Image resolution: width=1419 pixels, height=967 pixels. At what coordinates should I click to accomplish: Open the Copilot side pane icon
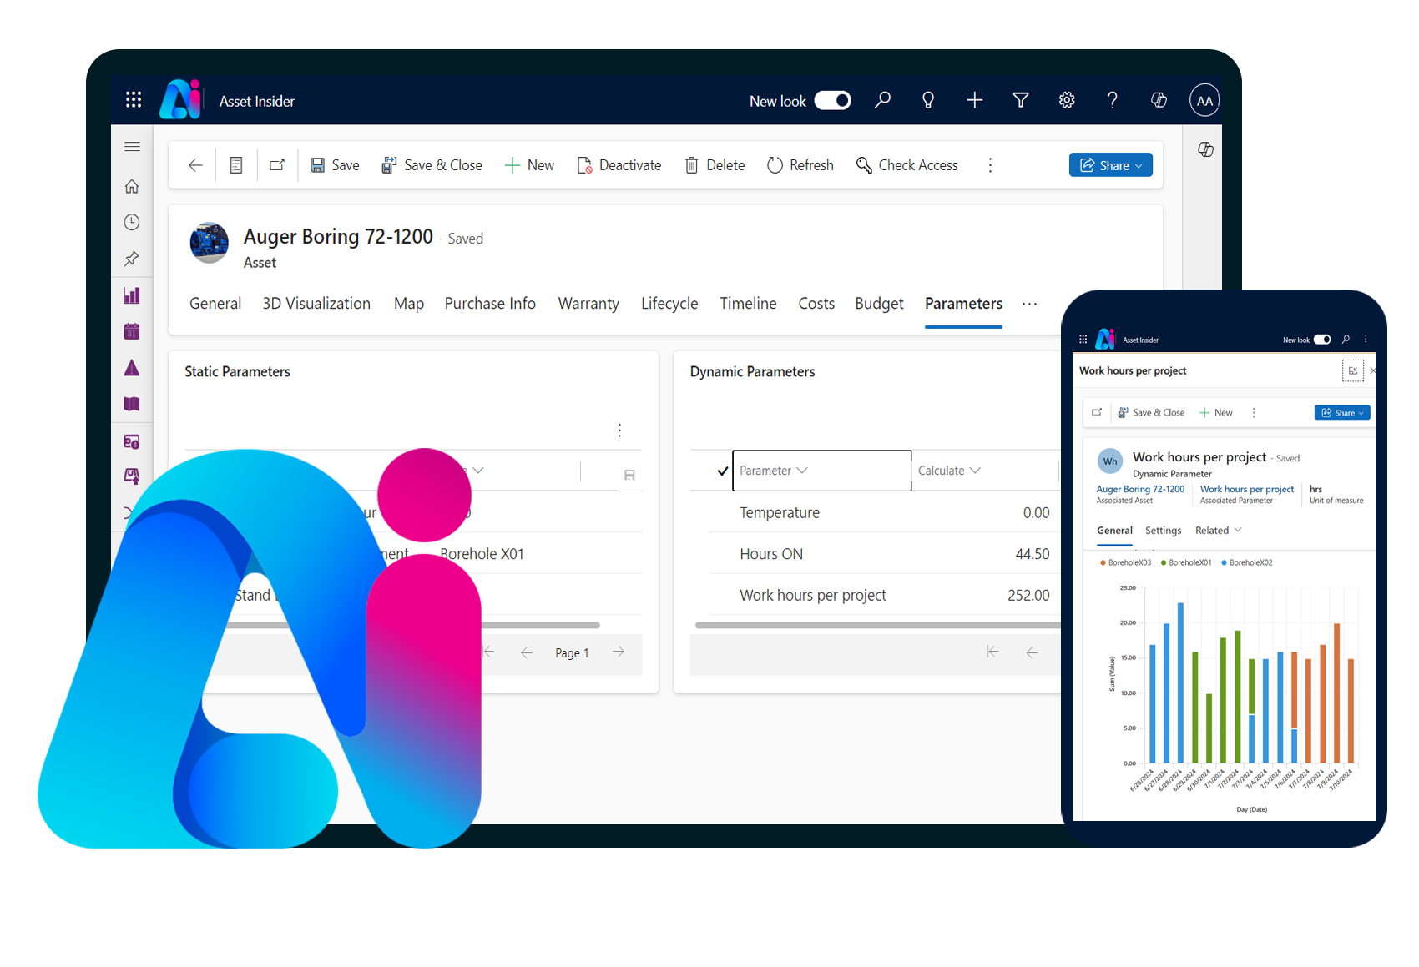1205,149
